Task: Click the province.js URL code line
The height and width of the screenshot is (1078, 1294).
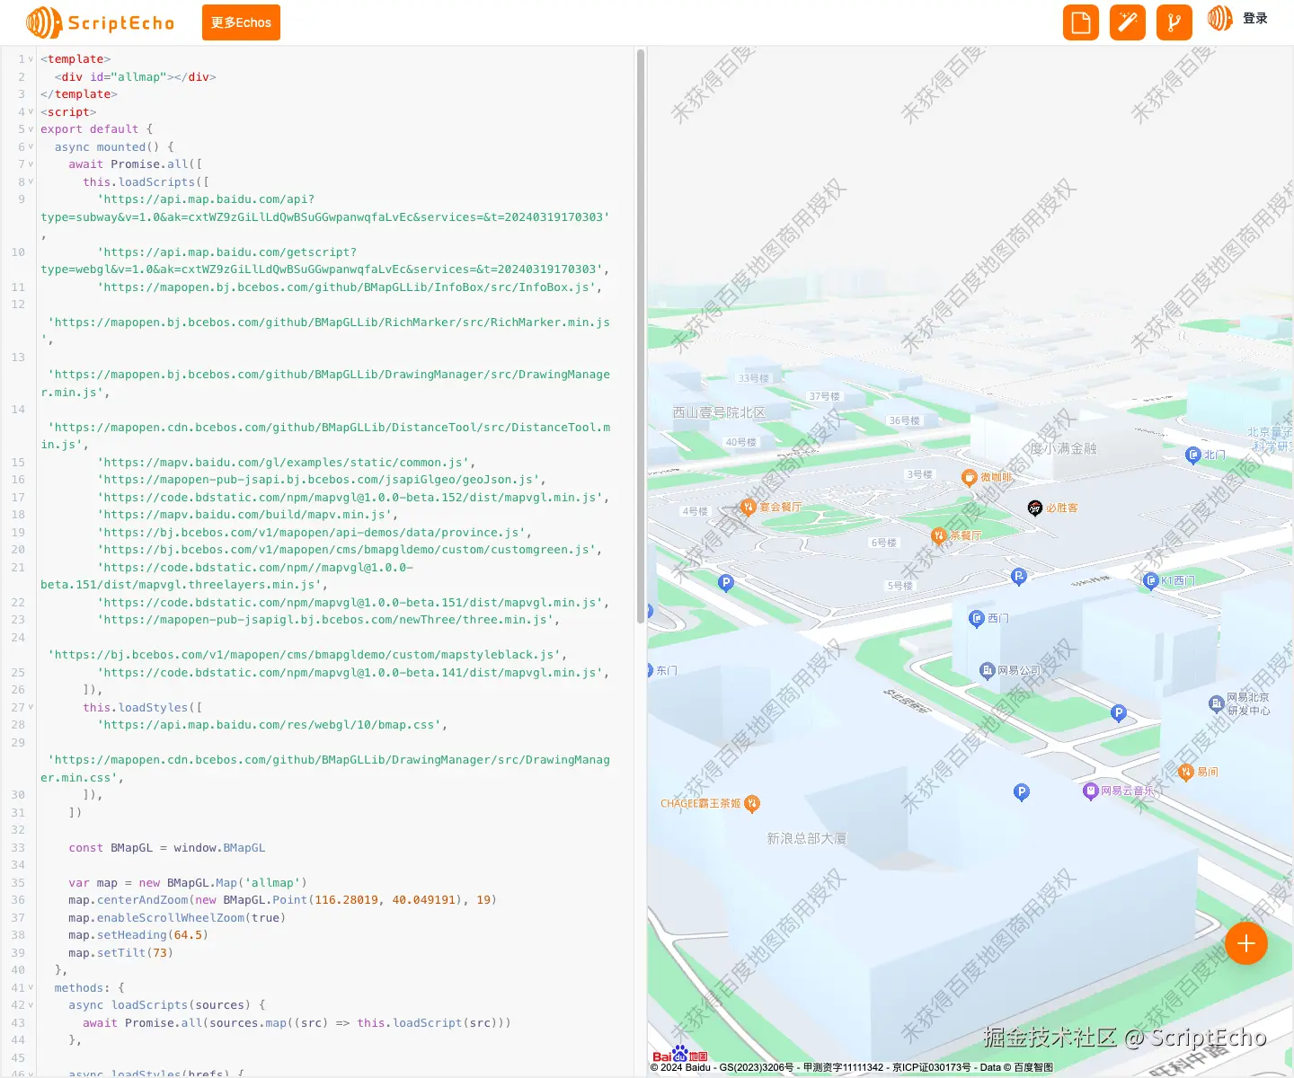Action: click(315, 533)
